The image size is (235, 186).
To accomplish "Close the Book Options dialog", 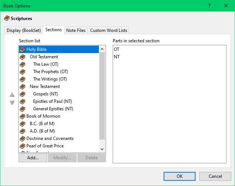I will pos(226,6).
